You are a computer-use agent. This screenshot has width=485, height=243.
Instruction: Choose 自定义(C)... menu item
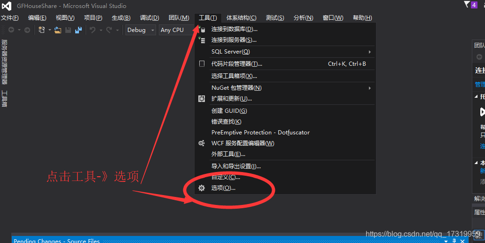(285, 177)
